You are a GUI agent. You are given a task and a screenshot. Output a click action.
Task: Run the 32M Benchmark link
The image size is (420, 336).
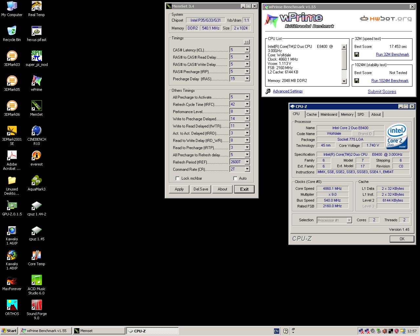pos(392,54)
